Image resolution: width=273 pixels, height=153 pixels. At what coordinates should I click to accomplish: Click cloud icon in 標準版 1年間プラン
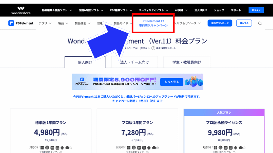pyautogui.click(x=67, y=148)
